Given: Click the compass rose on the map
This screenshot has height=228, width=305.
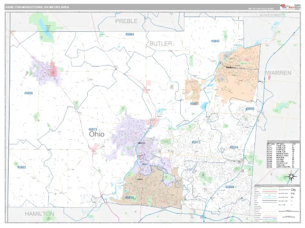Looking at the screenshot, I should (x=291, y=177).
